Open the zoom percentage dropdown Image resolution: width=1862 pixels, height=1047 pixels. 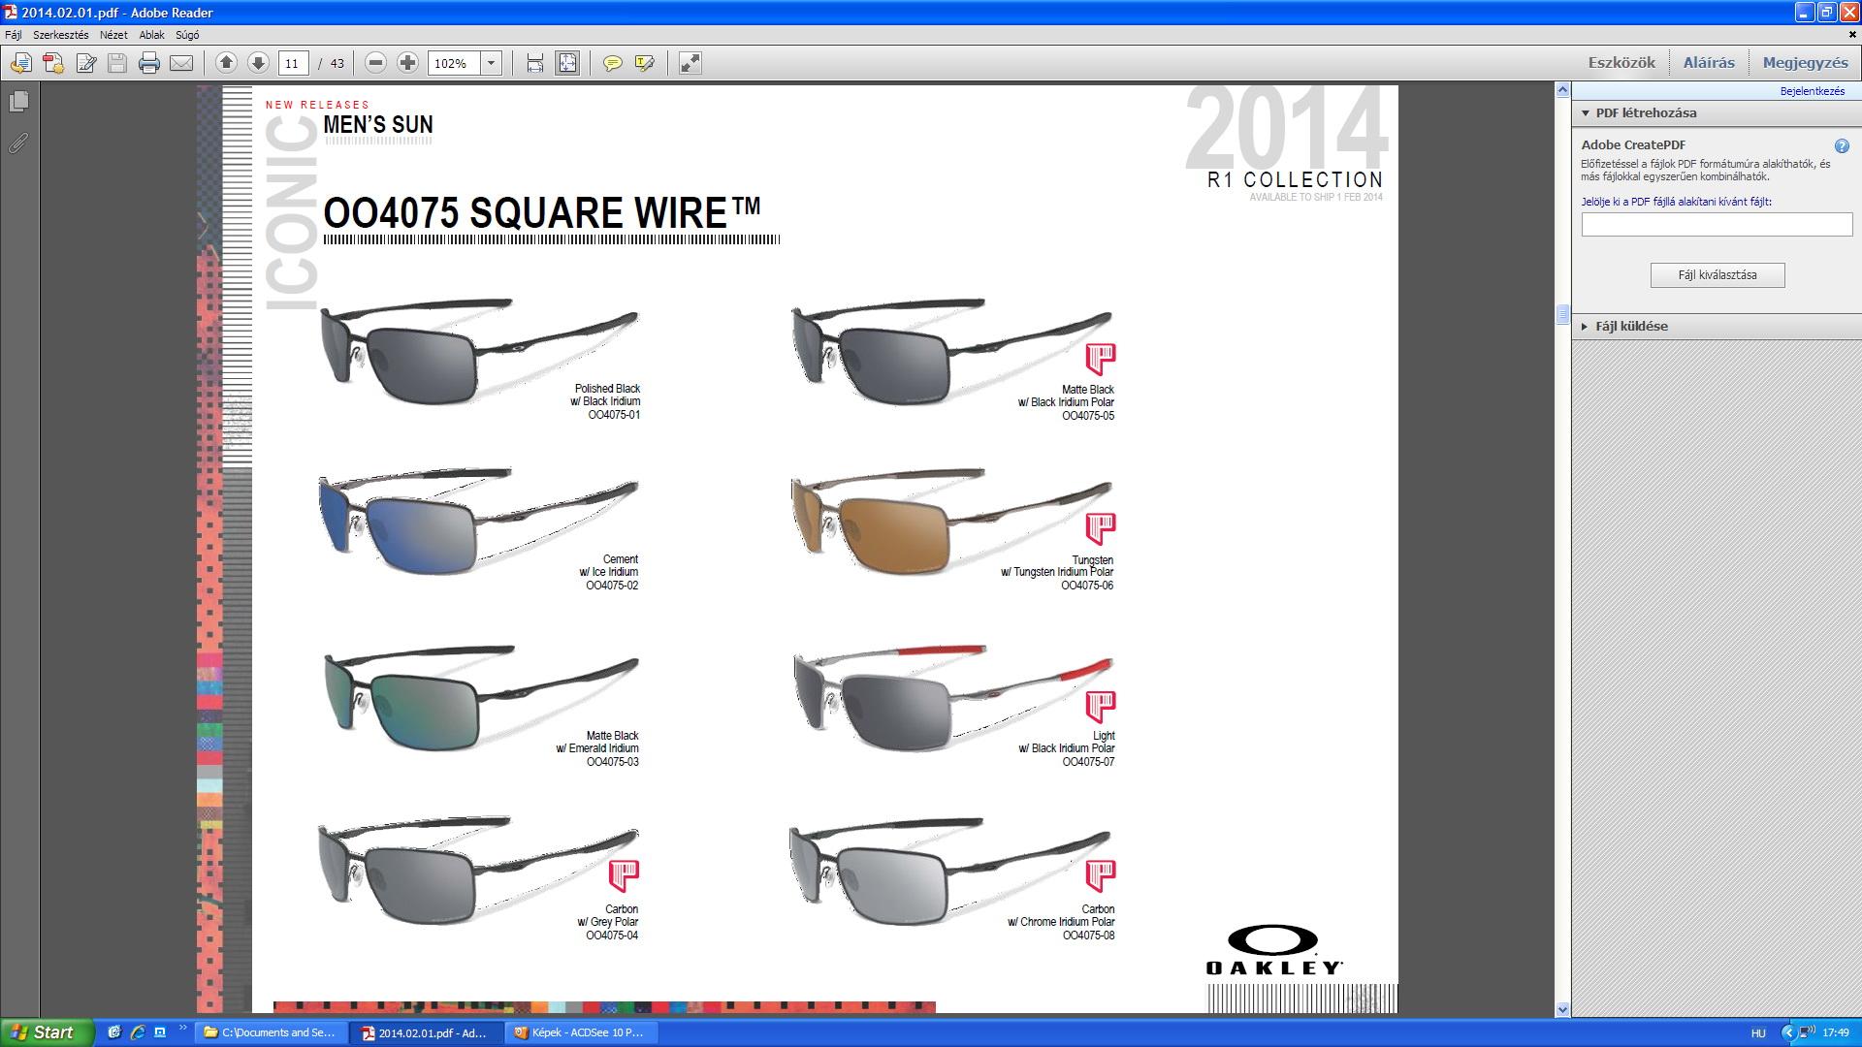[x=492, y=63]
